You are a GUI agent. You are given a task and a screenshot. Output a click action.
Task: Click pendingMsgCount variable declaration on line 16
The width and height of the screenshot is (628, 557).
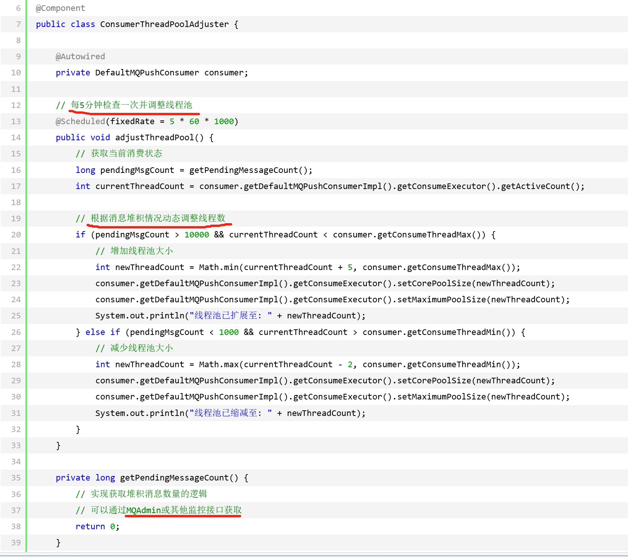(x=137, y=170)
